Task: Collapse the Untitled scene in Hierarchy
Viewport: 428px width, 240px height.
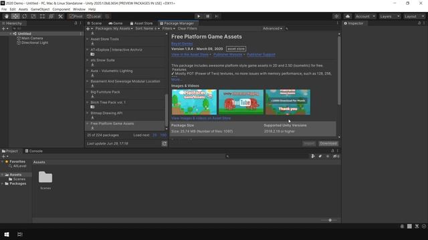Action: point(11,34)
